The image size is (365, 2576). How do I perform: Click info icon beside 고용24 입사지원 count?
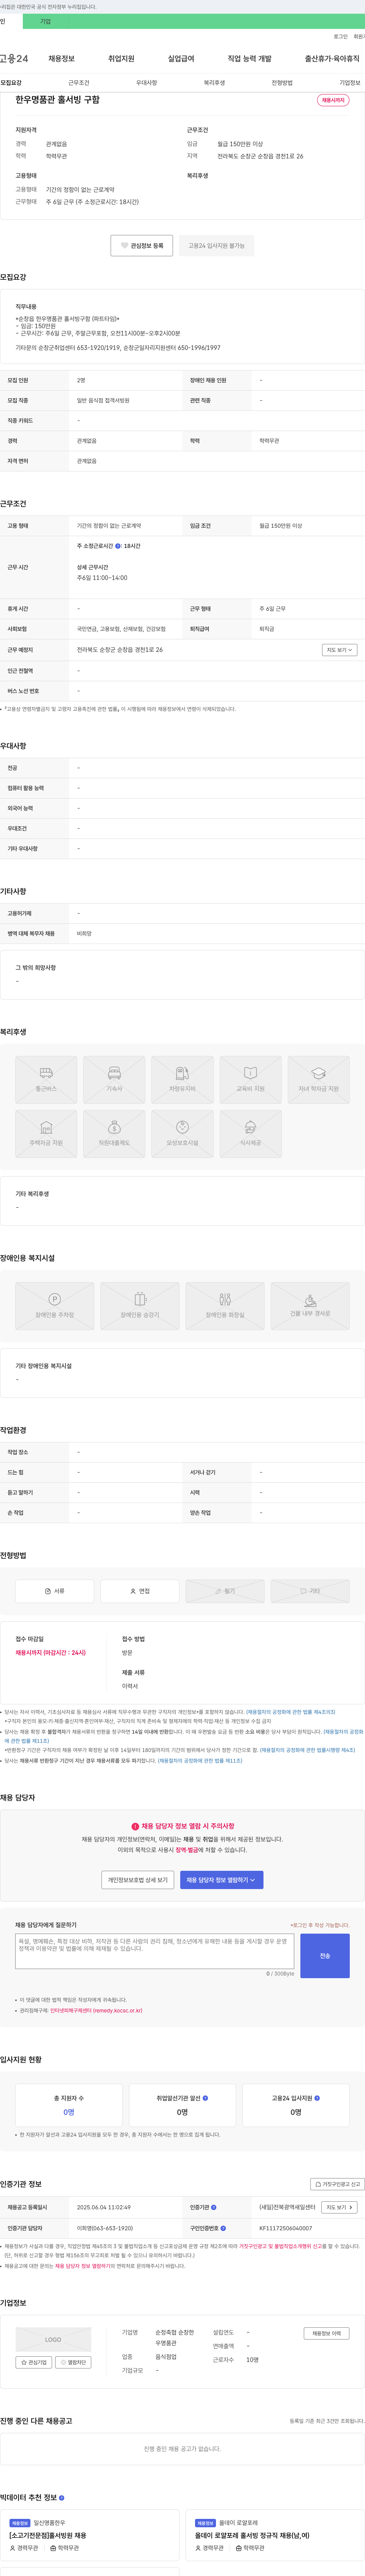(317, 2098)
